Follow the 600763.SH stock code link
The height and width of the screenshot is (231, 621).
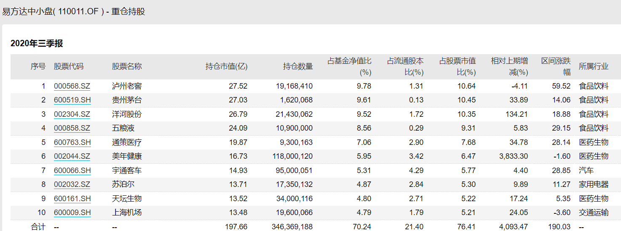[72, 142]
